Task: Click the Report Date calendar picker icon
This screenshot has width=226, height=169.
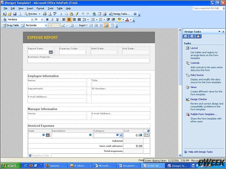Action: tap(51, 52)
